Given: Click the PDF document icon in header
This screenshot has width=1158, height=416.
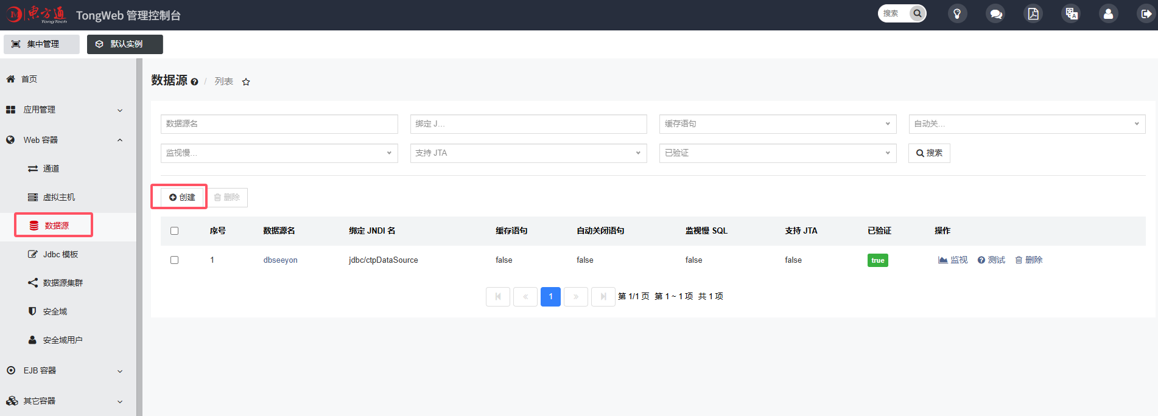Looking at the screenshot, I should coord(1033,14).
